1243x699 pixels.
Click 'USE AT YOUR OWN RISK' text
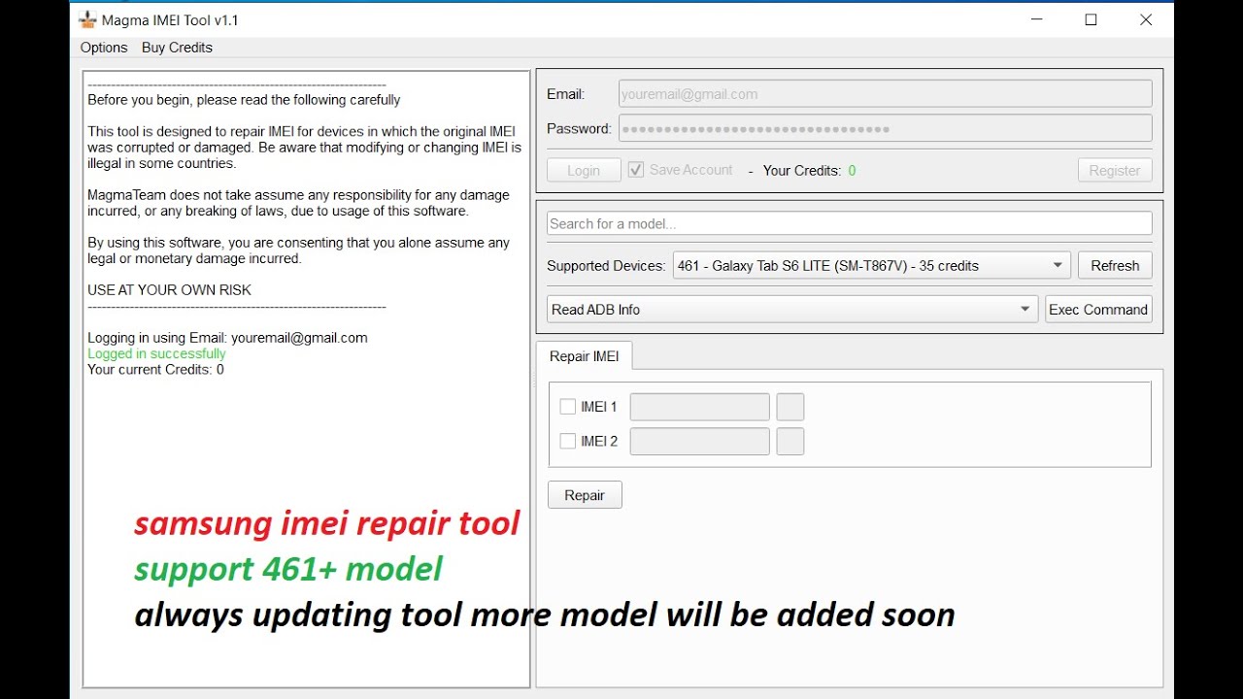click(x=169, y=289)
